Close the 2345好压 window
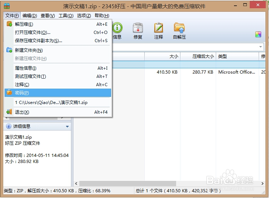Screen dimensions: 269x198 tap(258, 5)
